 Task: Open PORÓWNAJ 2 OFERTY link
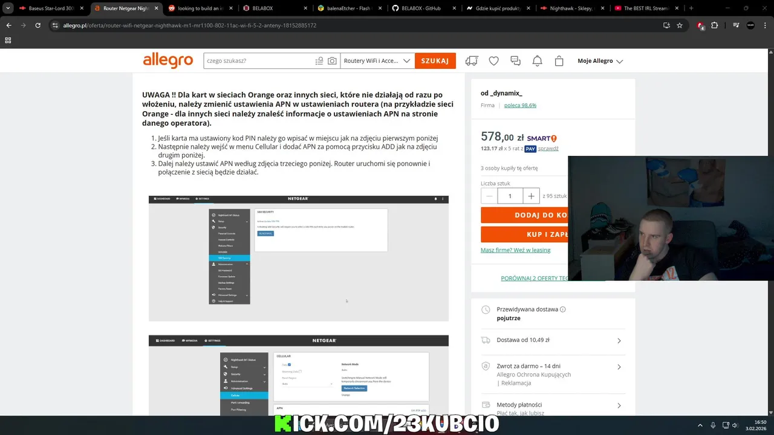point(535,279)
